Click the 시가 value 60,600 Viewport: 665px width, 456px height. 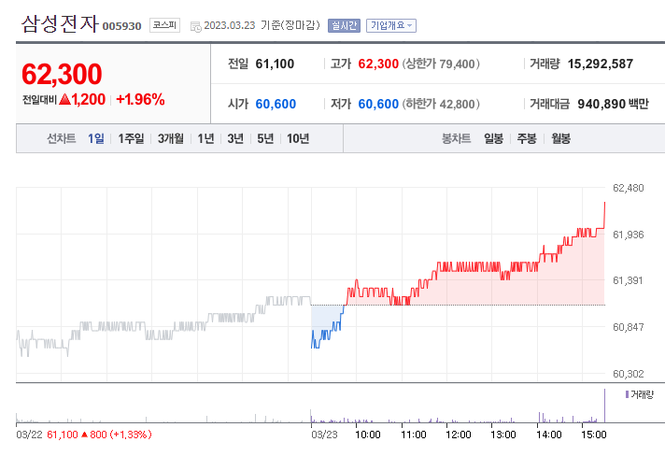coord(276,104)
